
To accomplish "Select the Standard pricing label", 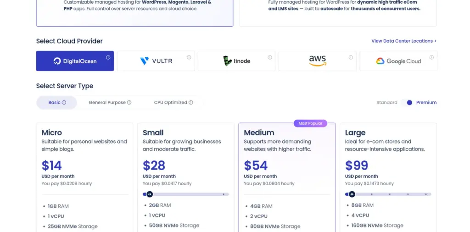I will 386,102.
